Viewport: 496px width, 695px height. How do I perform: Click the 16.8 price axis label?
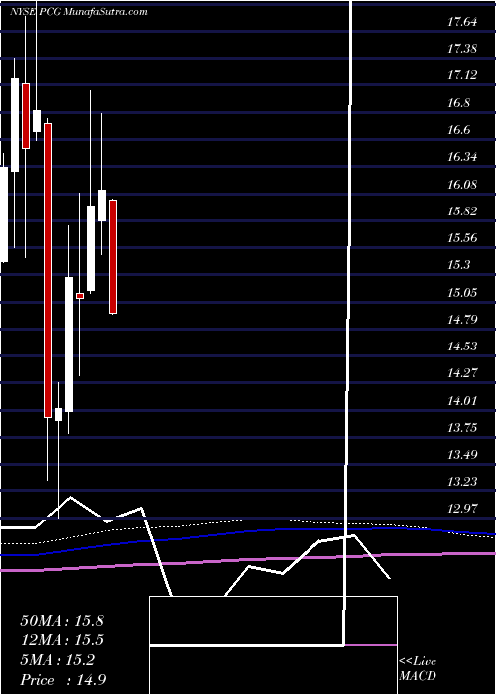pos(458,103)
